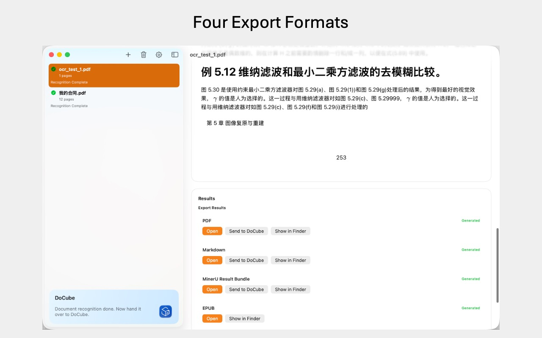Click the 'Generated' status beside PDF
542x338 pixels.
coord(470,221)
